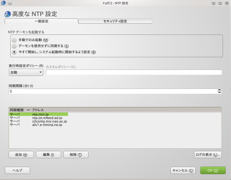The image size is (231, 180).
Task: Open ログの表示 log viewer
Action: 208,155
